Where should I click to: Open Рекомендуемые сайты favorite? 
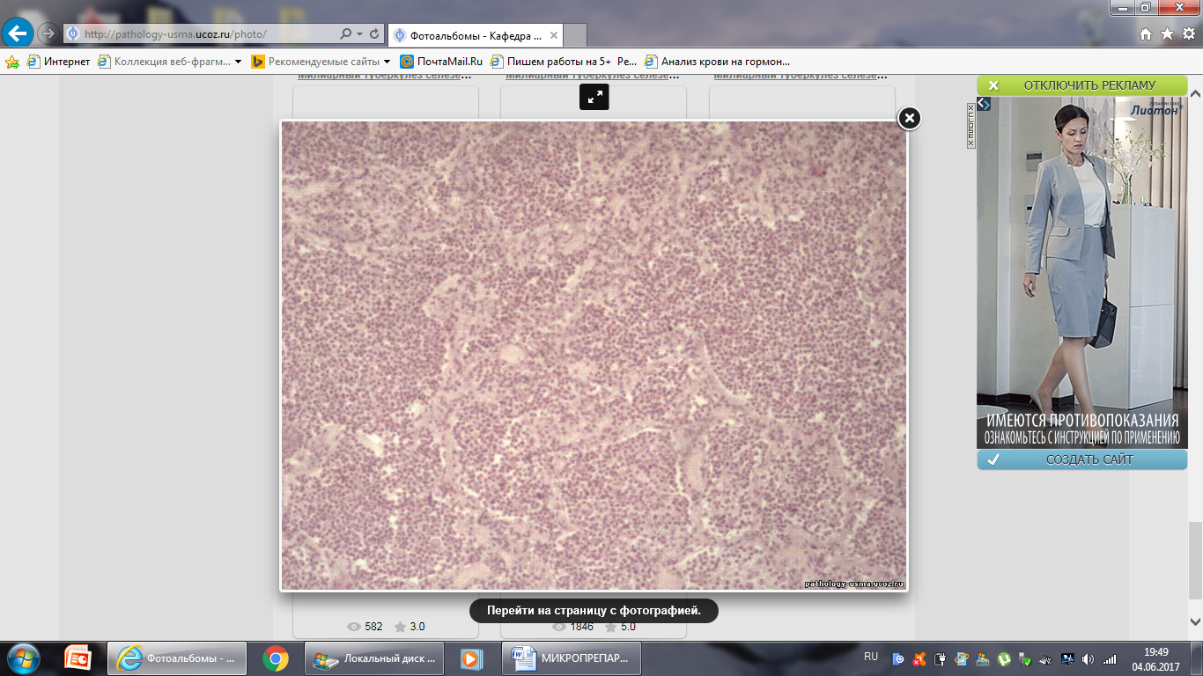click(x=315, y=62)
